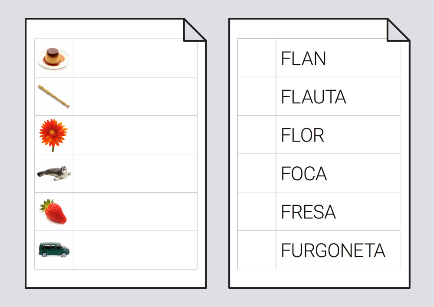Click the red strawberry picture
434x307 pixels.
pos(54,211)
